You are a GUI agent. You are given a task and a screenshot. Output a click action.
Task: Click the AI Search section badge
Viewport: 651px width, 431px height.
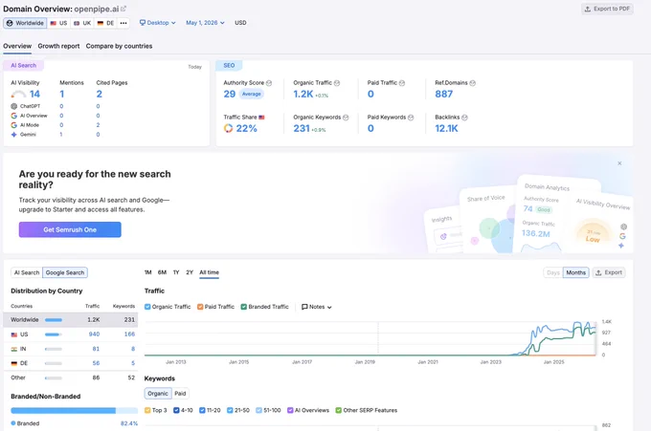click(23, 66)
